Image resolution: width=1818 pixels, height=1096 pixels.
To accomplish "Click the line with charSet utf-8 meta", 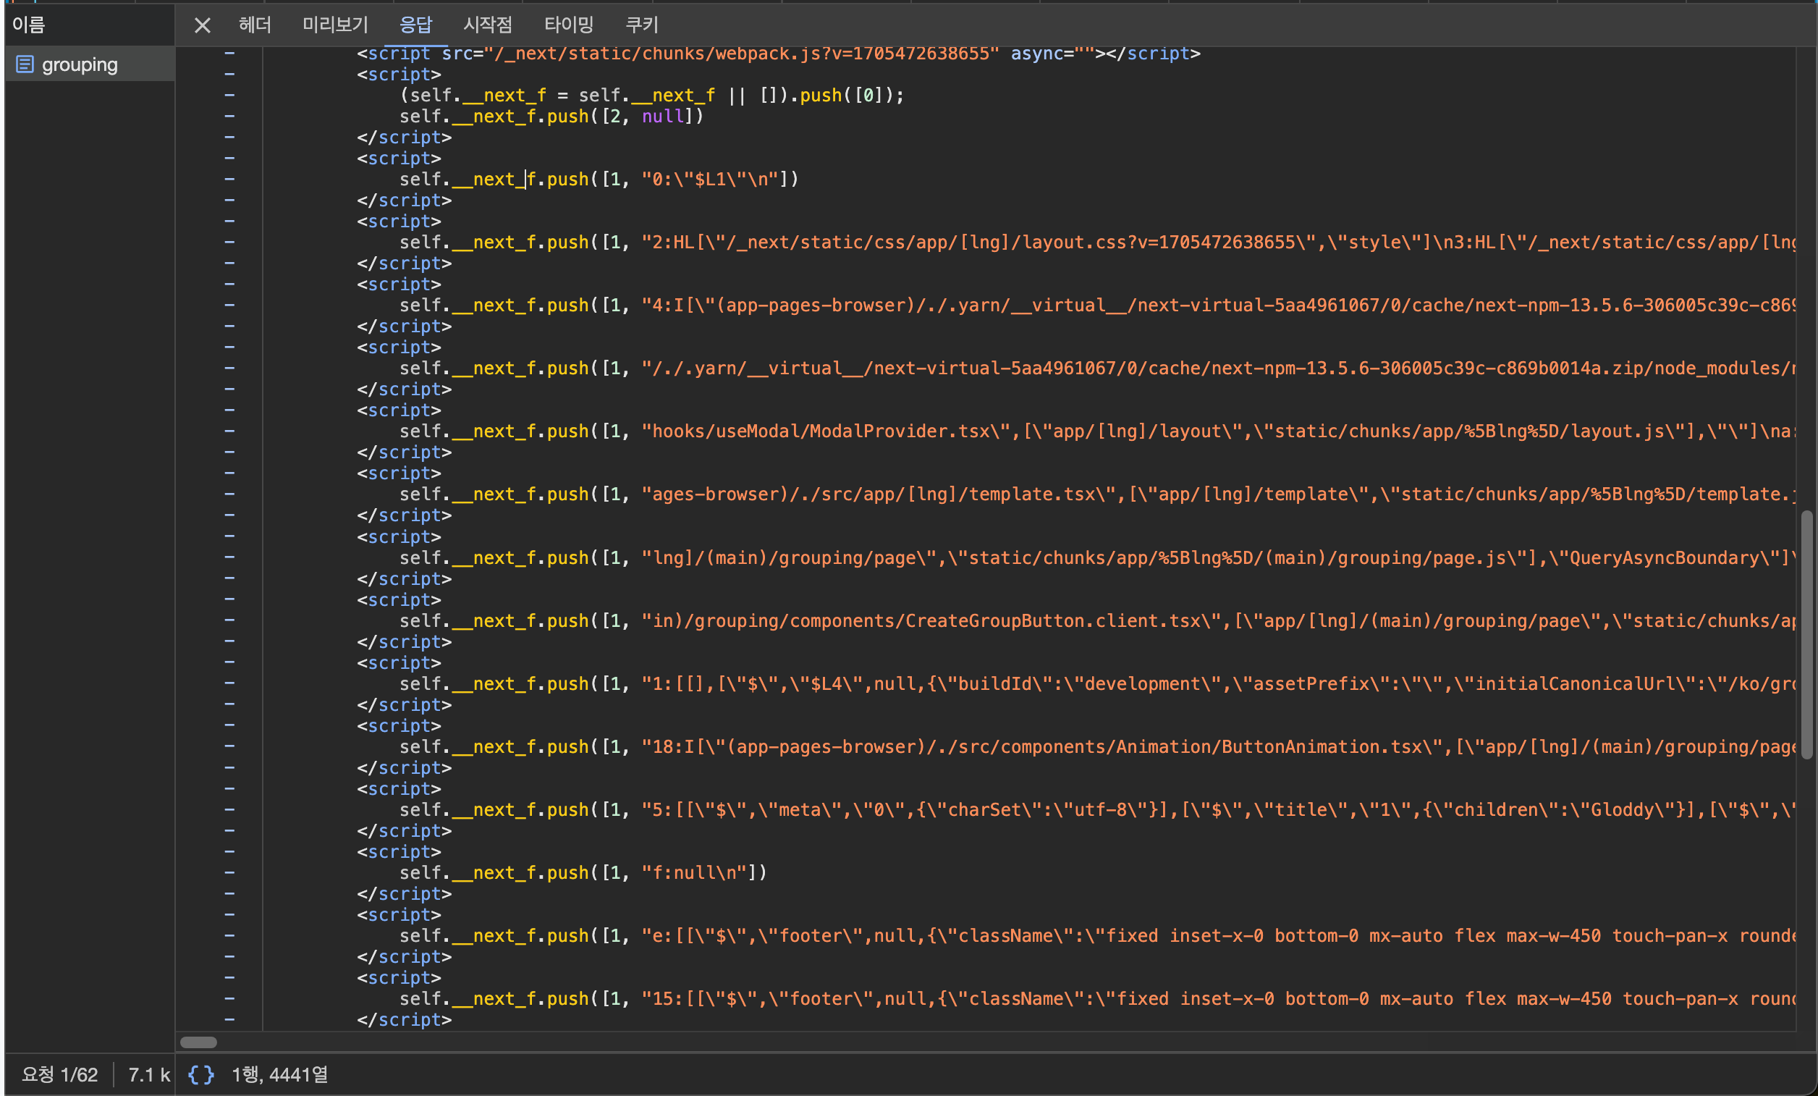I will [x=1098, y=809].
